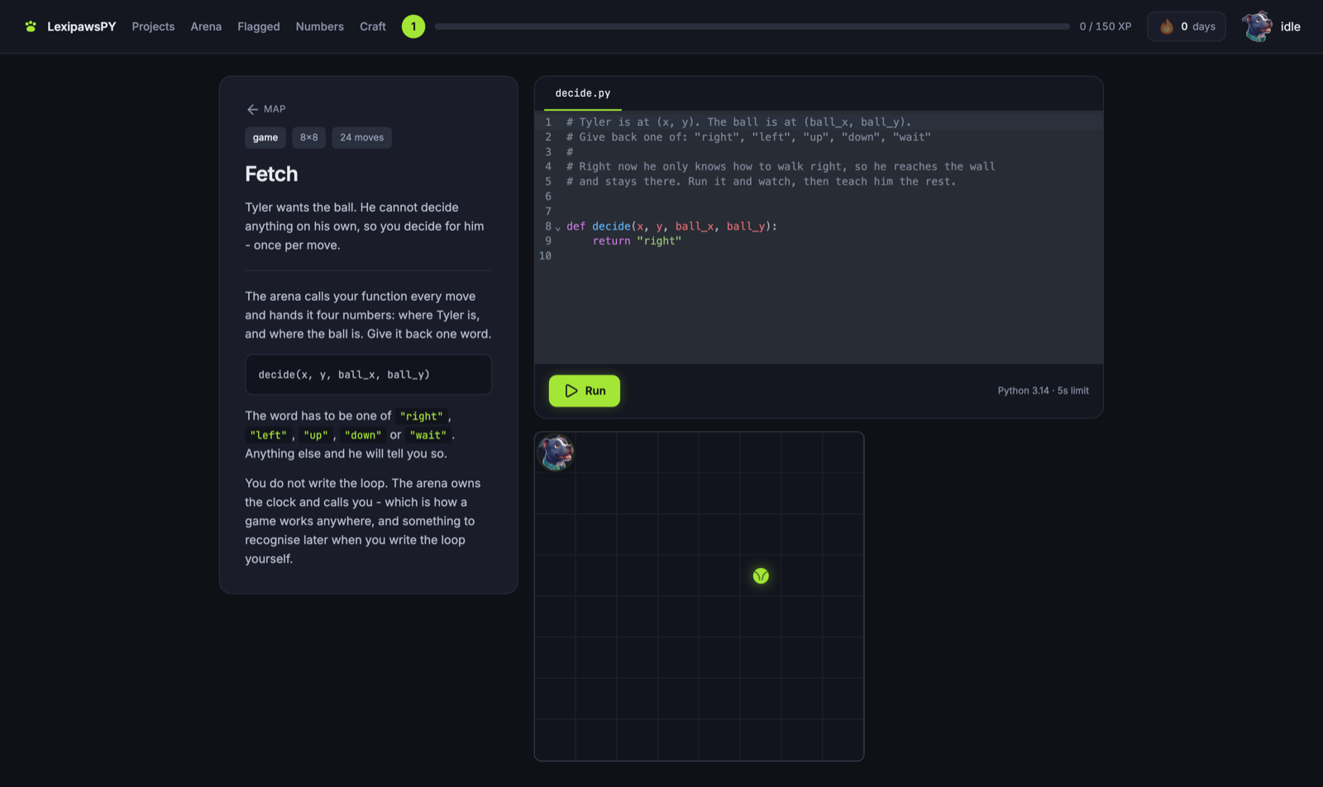Click the idle status label
This screenshot has height=787, width=1323.
1290,26
